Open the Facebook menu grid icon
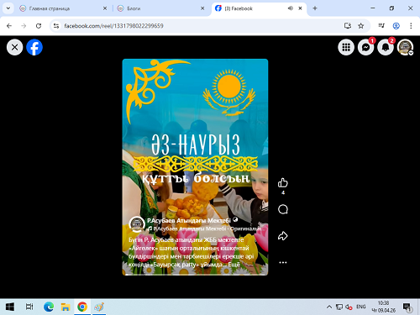The width and height of the screenshot is (420, 315). tap(346, 47)
